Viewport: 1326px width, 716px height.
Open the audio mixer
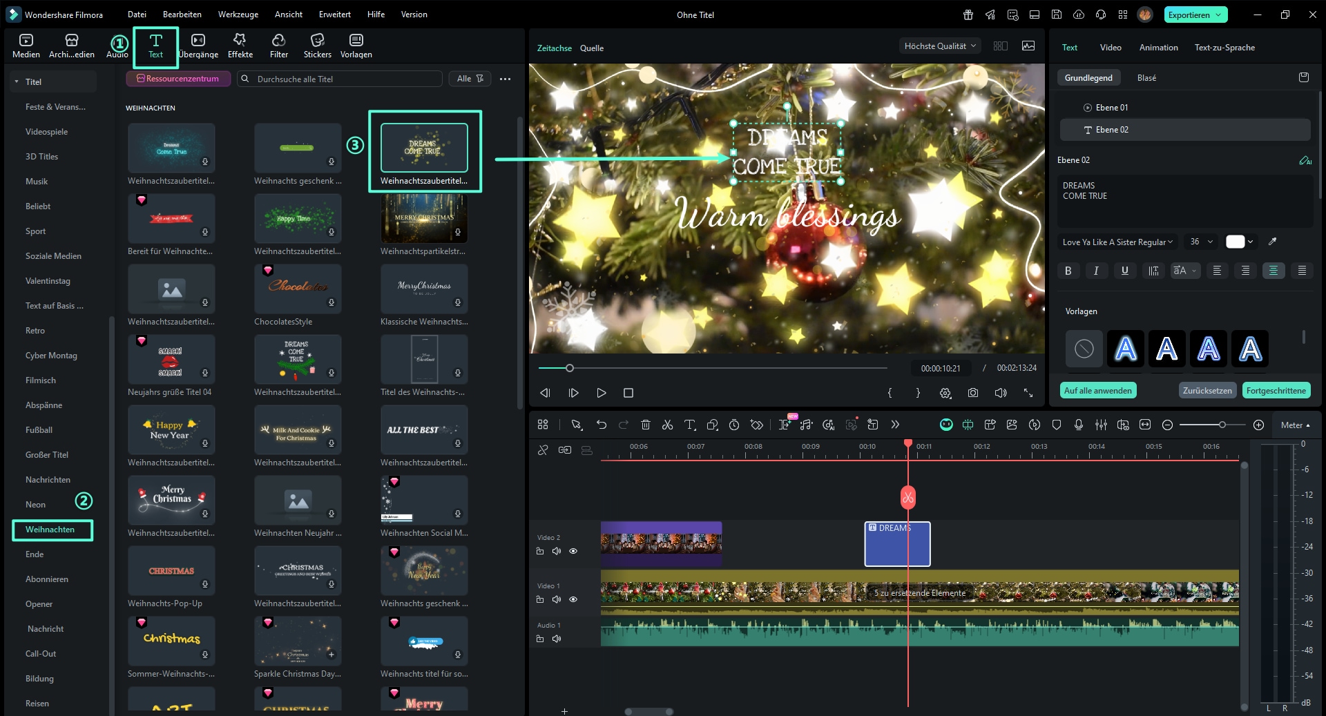tap(1101, 425)
